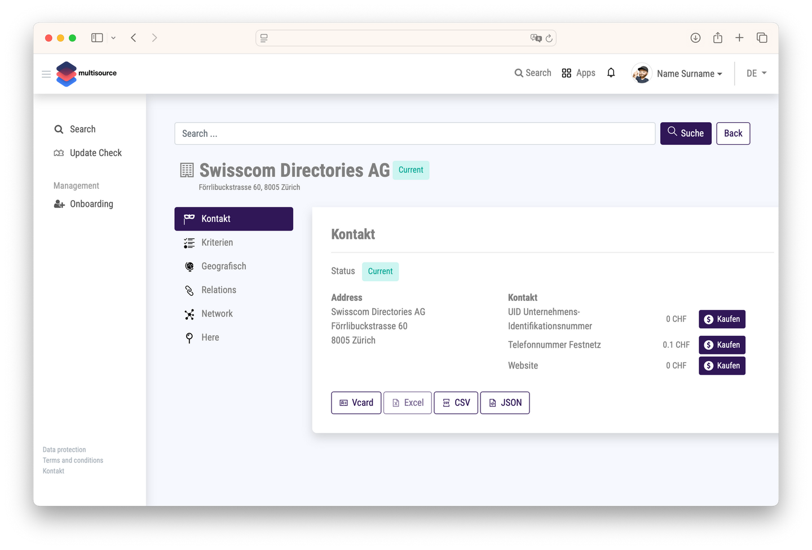Select the Kontakt tab
812x550 pixels.
point(215,219)
